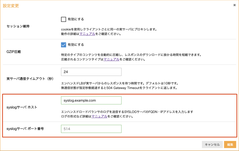
Task: Uncheck 有効にする under GZIP compression
Action: (x=63, y=45)
